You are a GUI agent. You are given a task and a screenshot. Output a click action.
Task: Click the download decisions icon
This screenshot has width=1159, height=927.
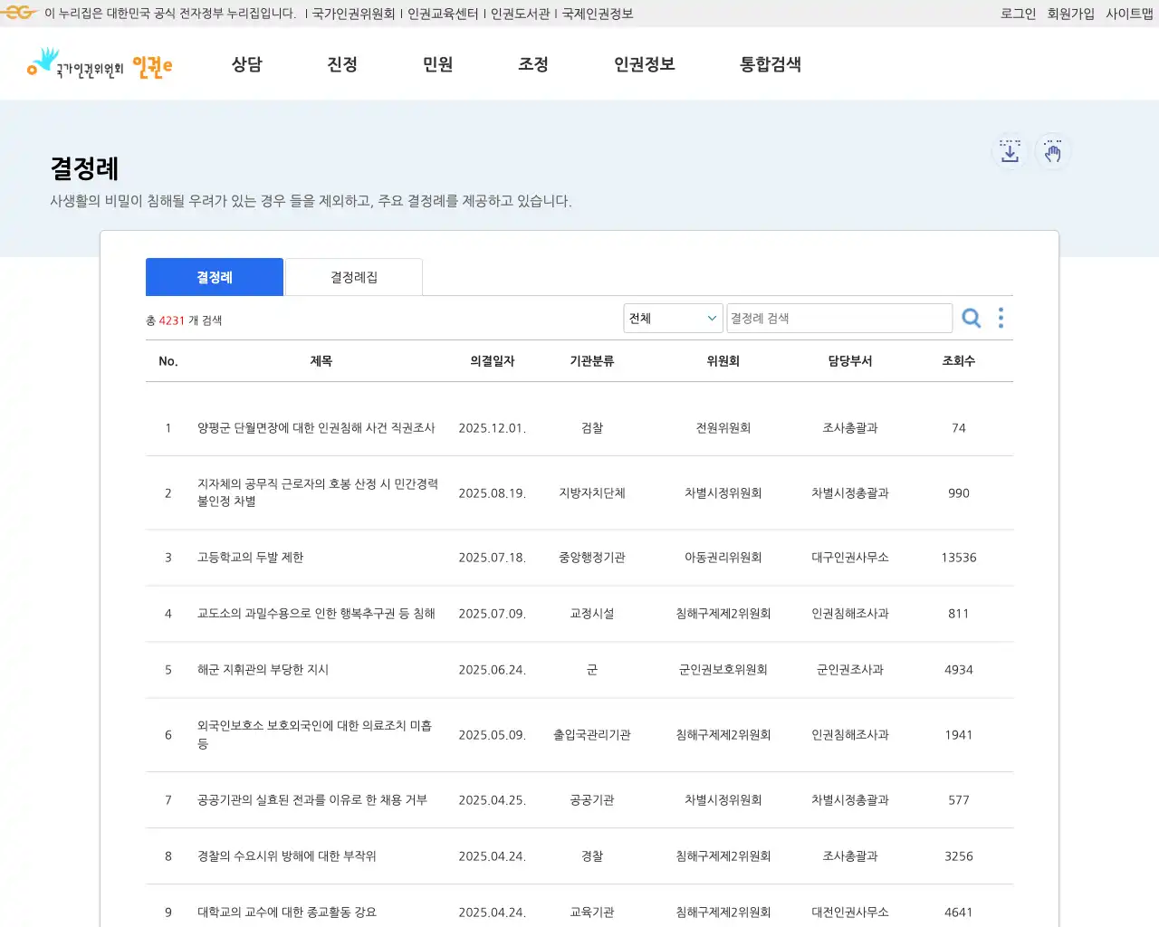point(1009,151)
